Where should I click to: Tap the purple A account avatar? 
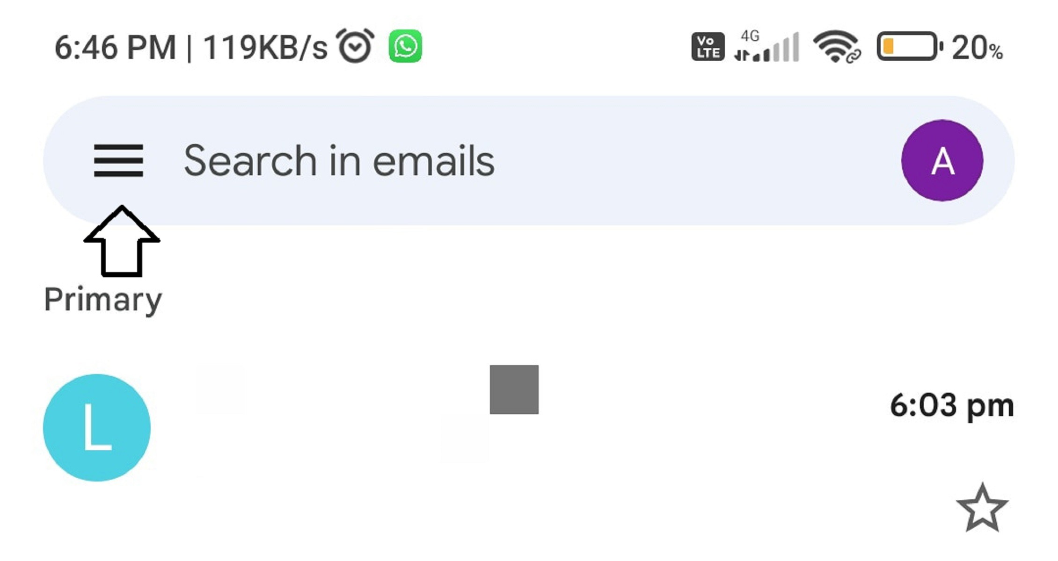click(942, 160)
